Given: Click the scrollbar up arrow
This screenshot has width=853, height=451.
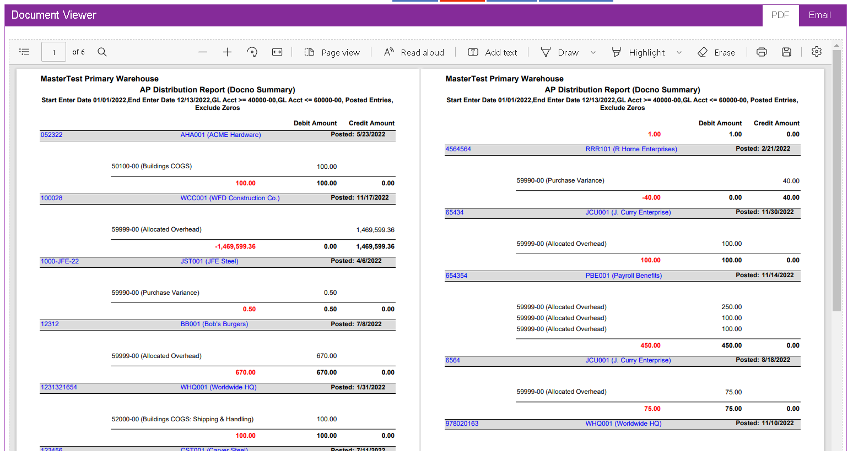Looking at the screenshot, I should point(836,45).
